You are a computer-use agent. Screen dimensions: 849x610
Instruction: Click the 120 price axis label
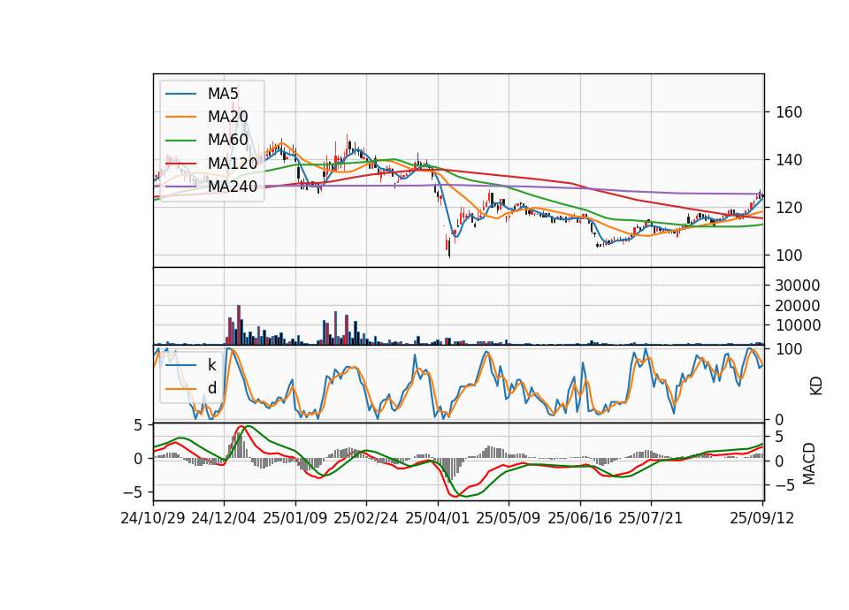pos(788,208)
